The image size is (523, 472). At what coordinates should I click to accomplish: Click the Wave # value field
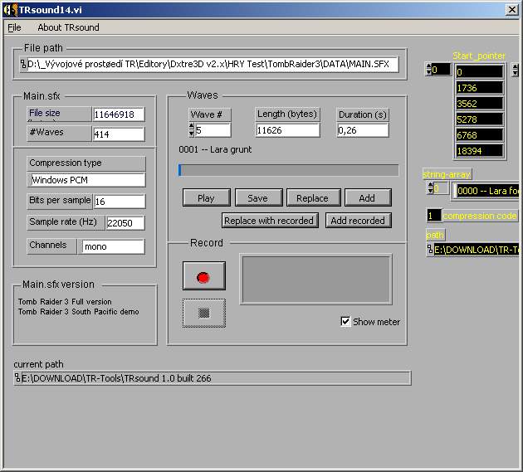[213, 130]
